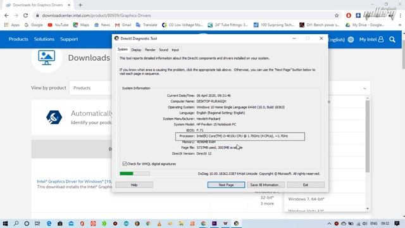The image size is (405, 228).
Task: Open Solutions menu on Intel site
Action: click(44, 39)
